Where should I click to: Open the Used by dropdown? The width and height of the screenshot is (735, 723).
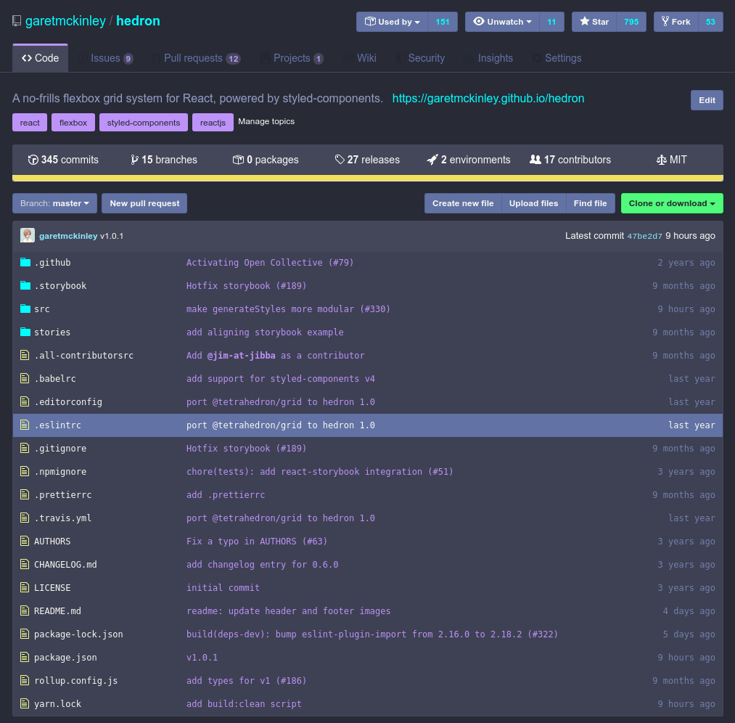[392, 22]
